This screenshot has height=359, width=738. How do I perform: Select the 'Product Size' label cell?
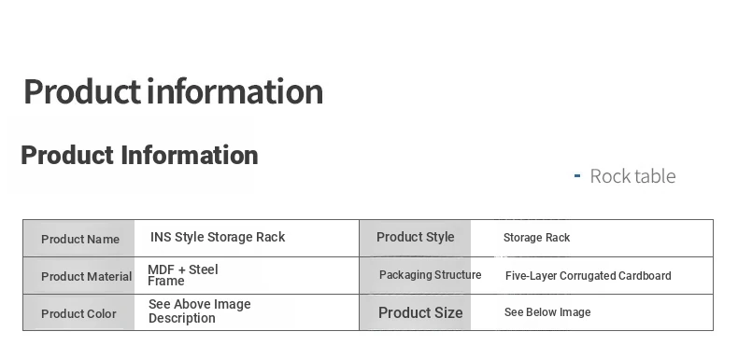pyautogui.click(x=415, y=312)
